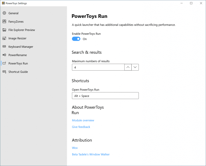Image resolution: width=206 pixels, height=166 pixels.
Task: Click the Image Resizer icon
Action: (x=4, y=38)
